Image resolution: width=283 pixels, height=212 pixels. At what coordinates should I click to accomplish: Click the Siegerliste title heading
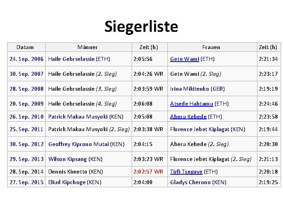141,27
